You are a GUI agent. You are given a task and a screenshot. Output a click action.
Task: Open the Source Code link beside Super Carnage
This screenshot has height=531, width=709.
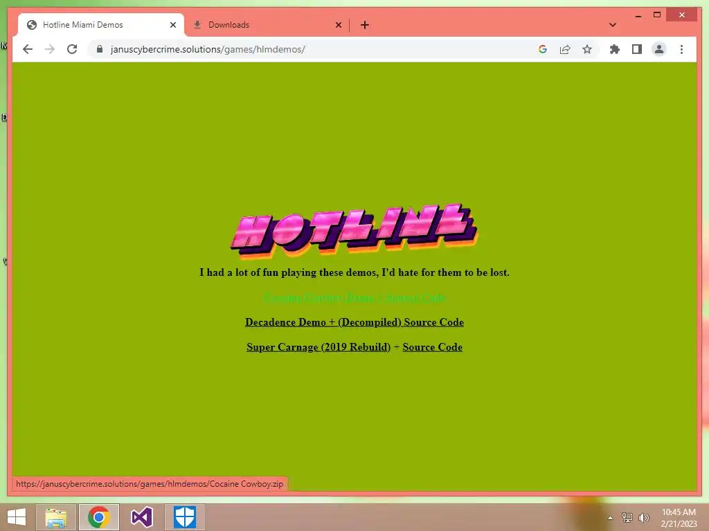pos(432,347)
